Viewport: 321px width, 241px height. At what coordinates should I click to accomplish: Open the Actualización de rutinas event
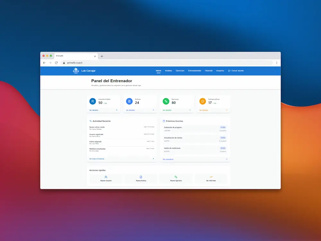[x=195, y=139]
